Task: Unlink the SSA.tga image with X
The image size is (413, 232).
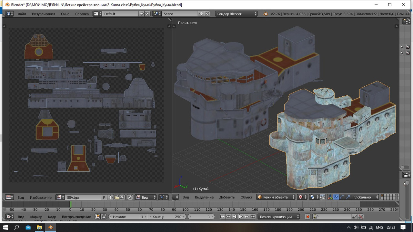Action: [123, 197]
